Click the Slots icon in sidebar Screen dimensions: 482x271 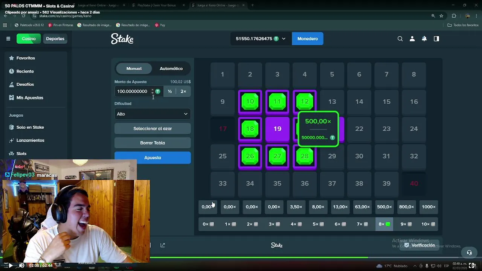coord(11,154)
